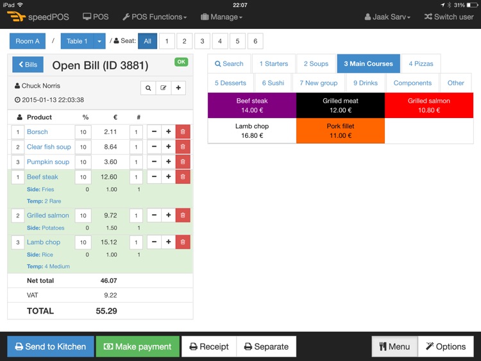Edit the customer Chuck Norris

pyautogui.click(x=163, y=88)
